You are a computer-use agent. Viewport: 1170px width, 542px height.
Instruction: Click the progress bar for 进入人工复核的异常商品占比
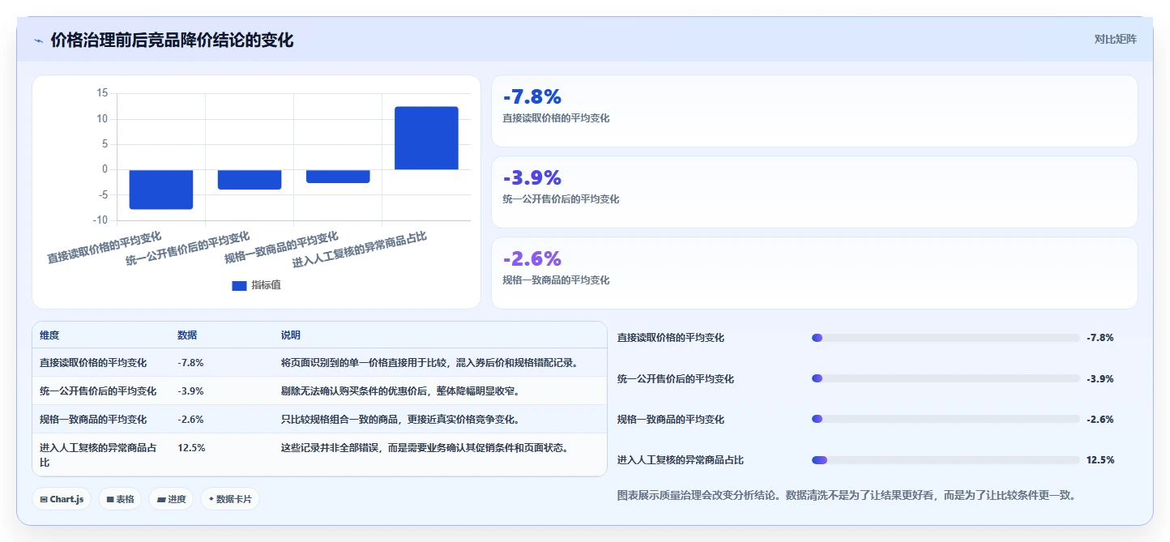[946, 460]
